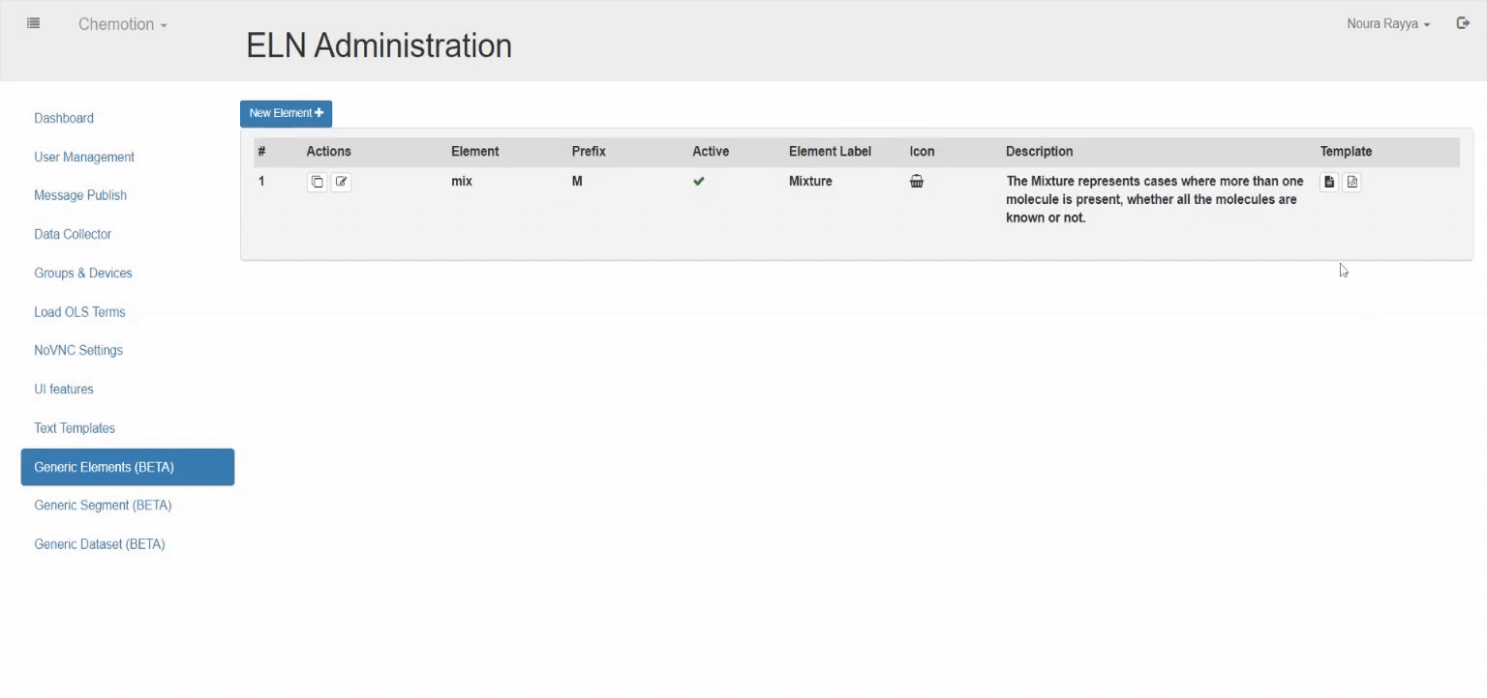Click the first template file icon

click(x=1329, y=182)
